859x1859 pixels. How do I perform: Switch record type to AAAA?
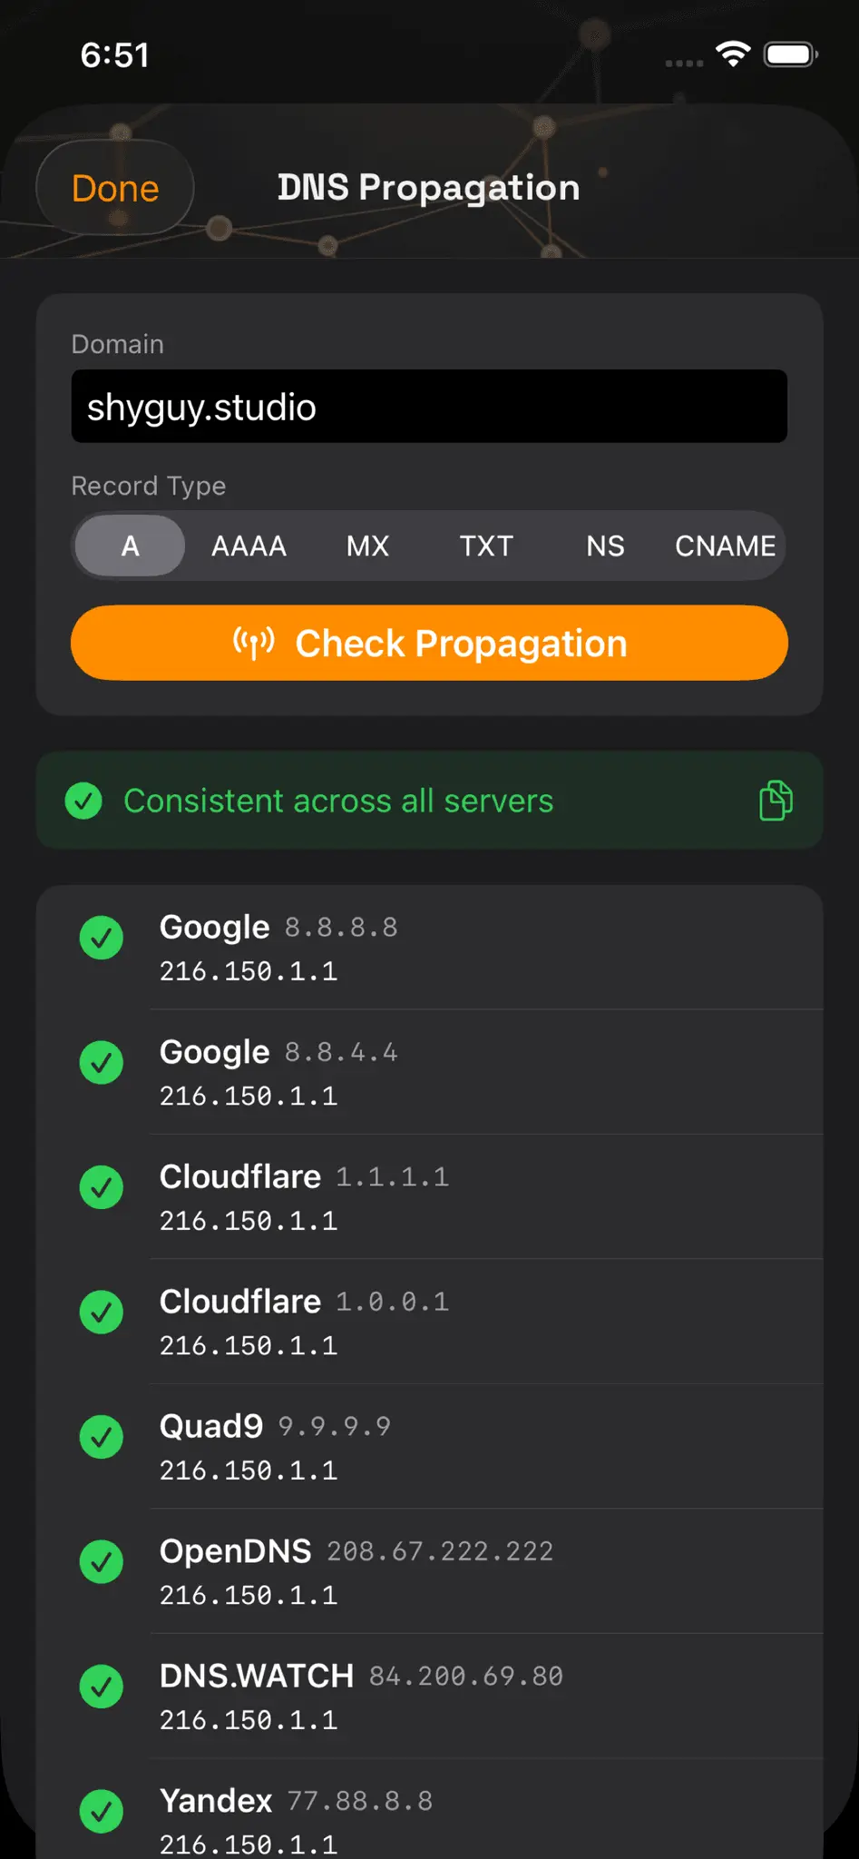[x=249, y=546]
